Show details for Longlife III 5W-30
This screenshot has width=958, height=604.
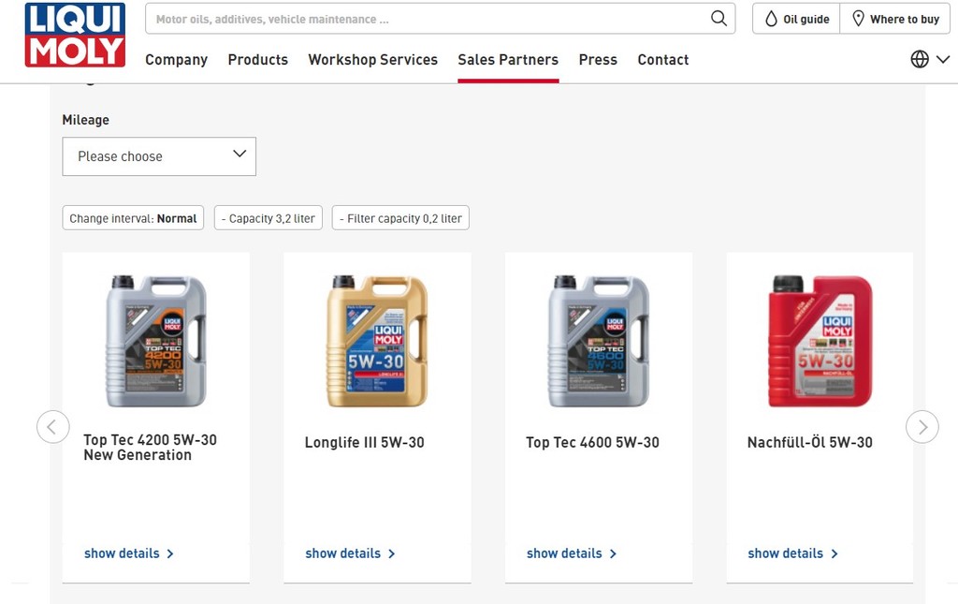350,553
